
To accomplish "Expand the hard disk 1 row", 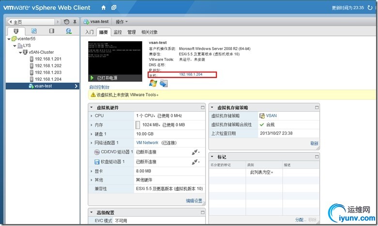I will tap(91, 134).
